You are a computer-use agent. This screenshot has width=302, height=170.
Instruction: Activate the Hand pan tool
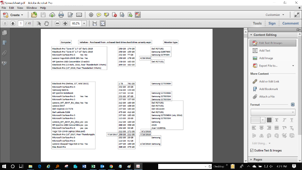point(46,23)
